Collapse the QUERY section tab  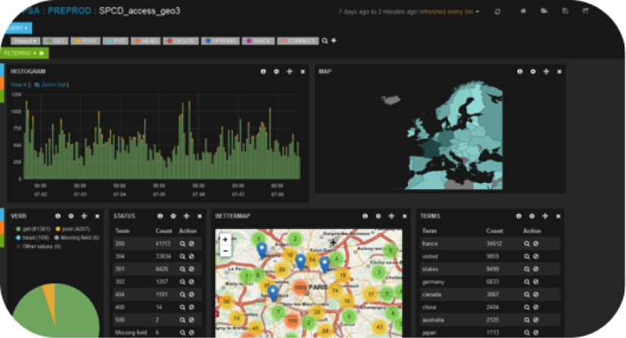click(x=17, y=28)
